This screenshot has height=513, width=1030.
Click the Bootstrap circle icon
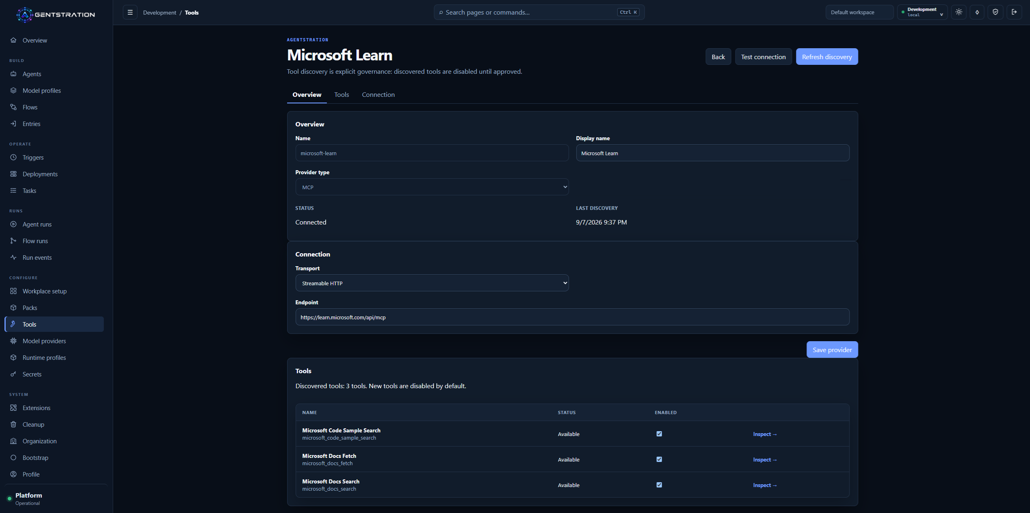click(13, 457)
